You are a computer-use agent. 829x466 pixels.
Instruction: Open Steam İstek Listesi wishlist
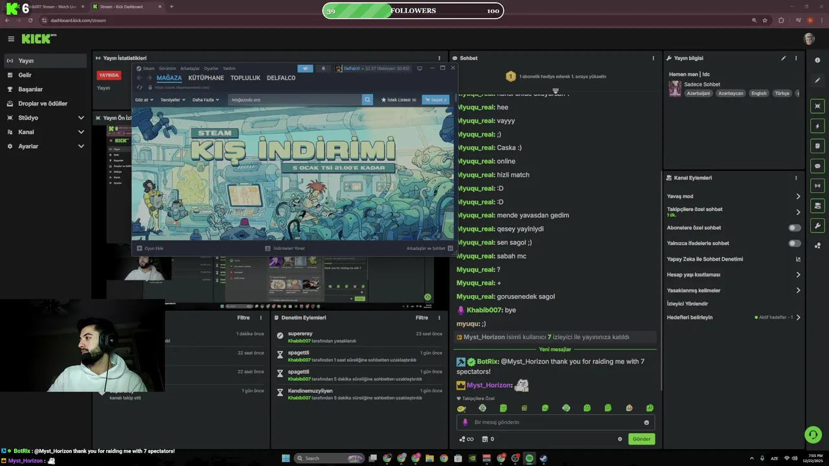pos(398,100)
